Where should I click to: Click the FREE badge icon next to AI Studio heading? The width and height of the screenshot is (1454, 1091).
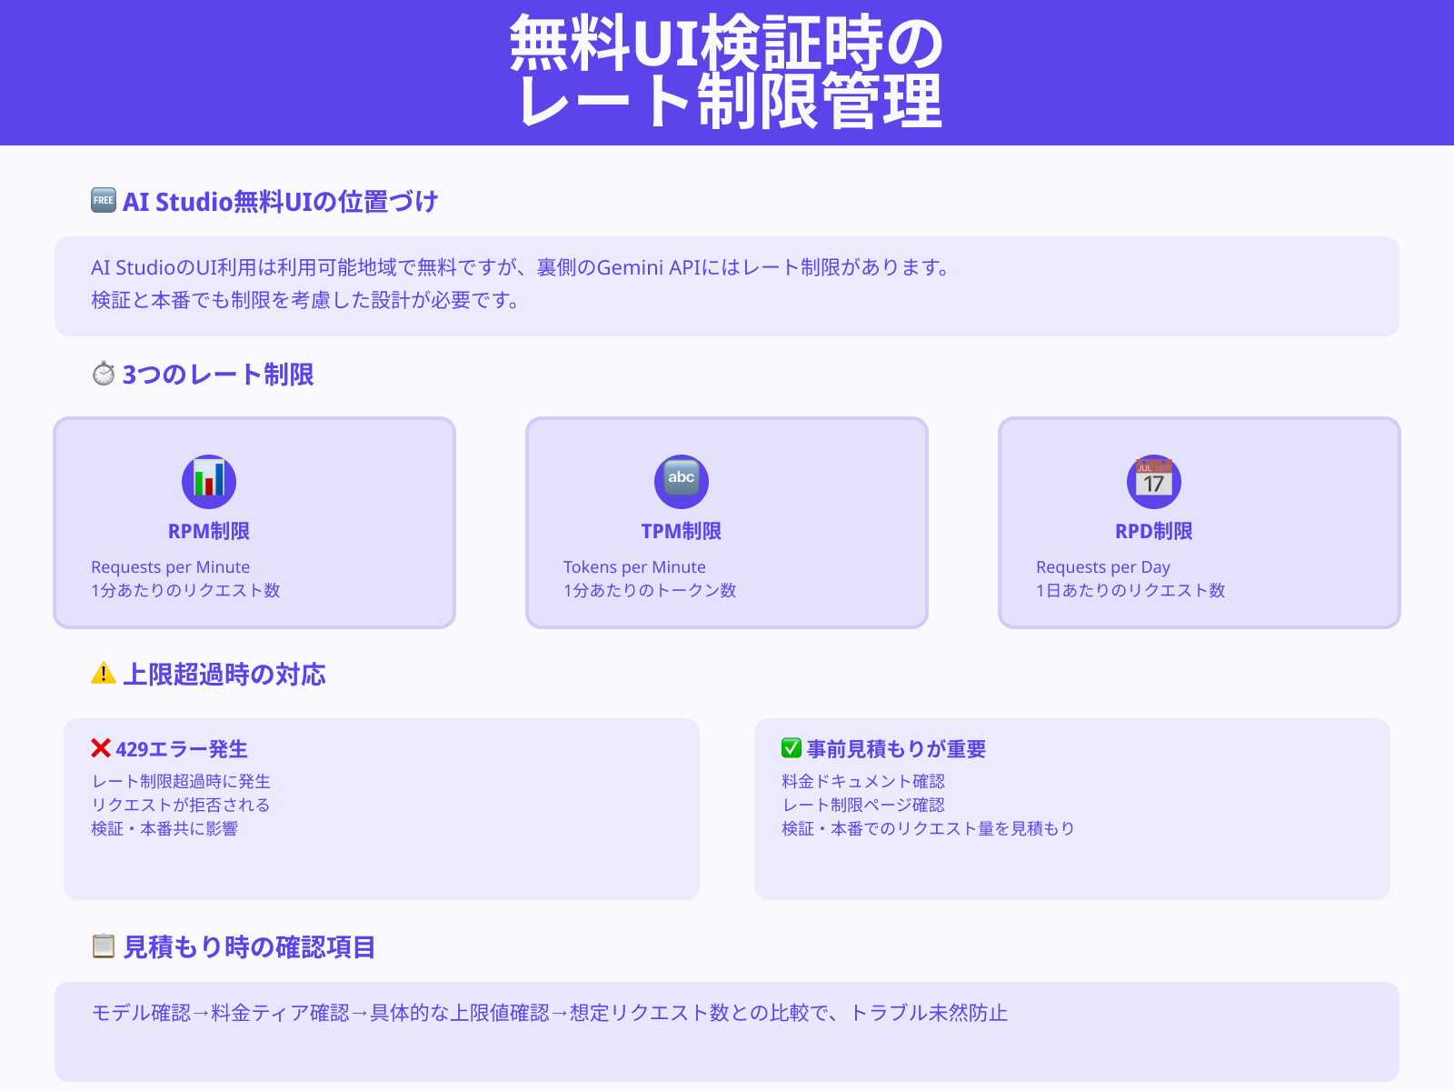pyautogui.click(x=103, y=199)
